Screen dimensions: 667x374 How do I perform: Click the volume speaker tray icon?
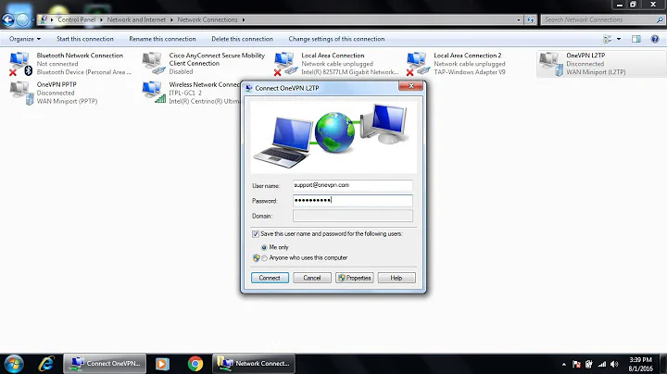click(x=614, y=364)
